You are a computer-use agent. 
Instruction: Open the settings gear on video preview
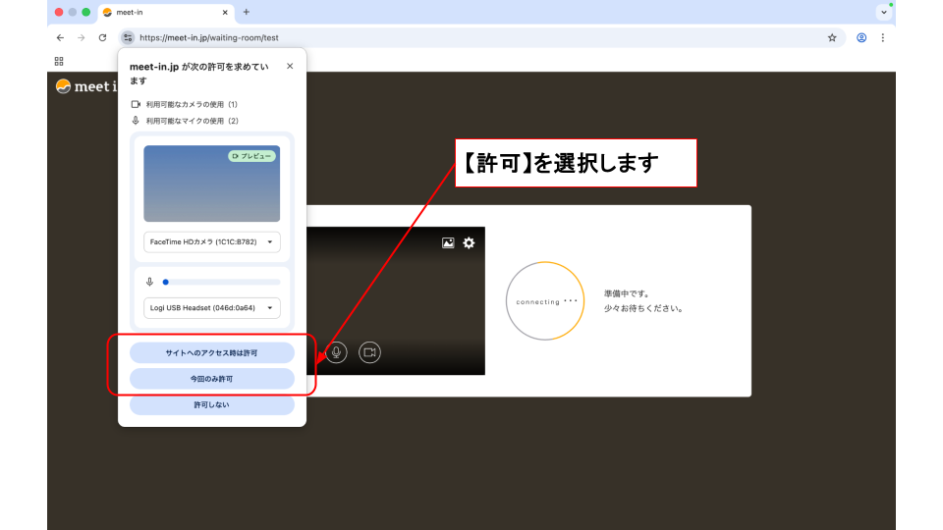pyautogui.click(x=469, y=243)
